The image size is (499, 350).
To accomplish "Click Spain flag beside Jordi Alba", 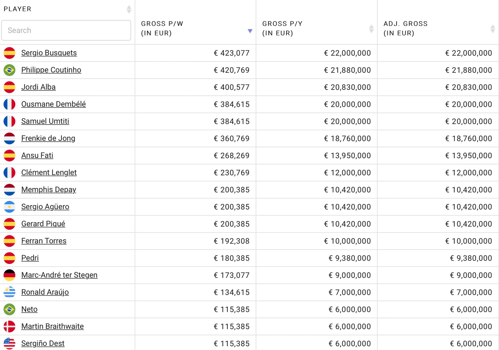I will pyautogui.click(x=10, y=87).
